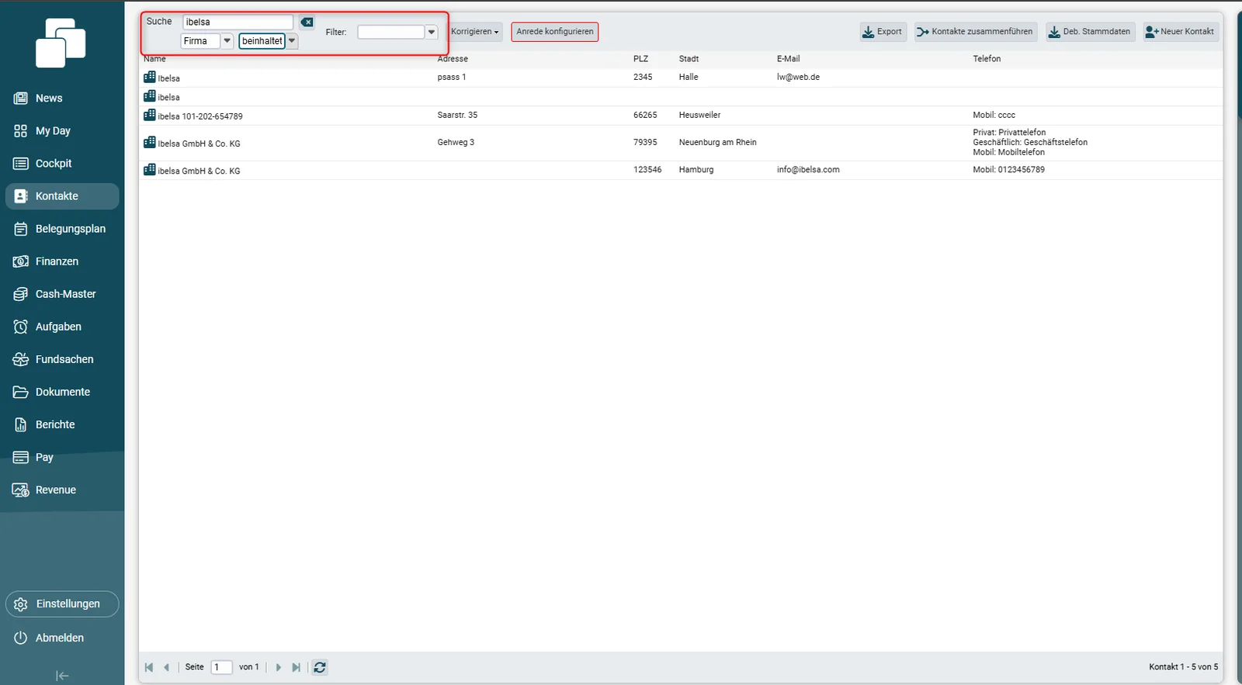Clear the search text with the X icon
Screen dimensions: 1242x685
(307, 22)
